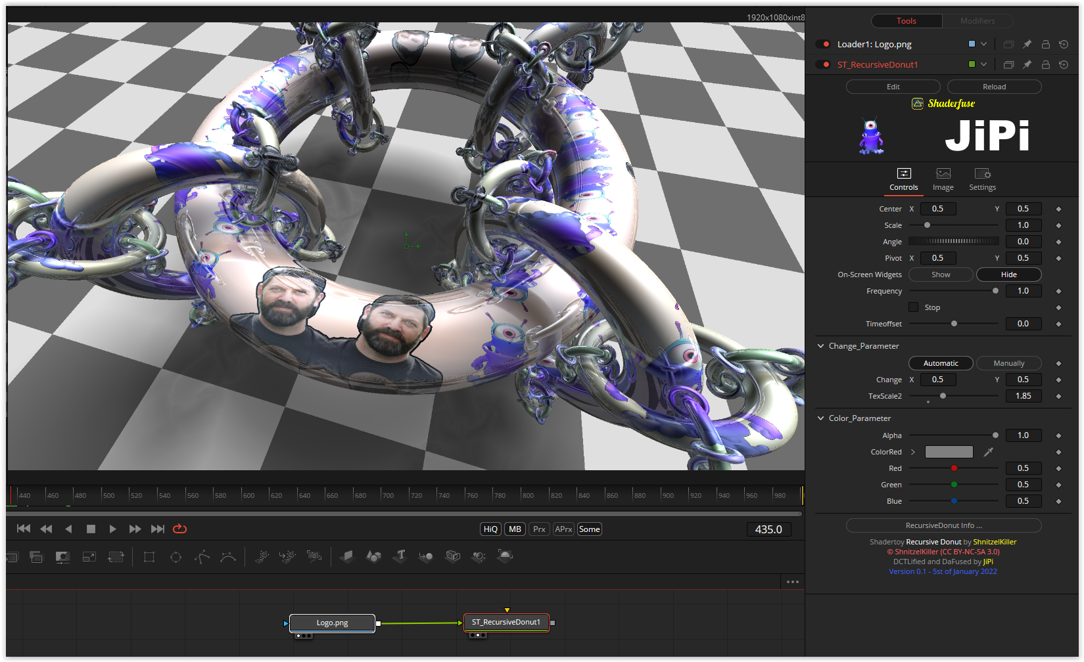Pin the Loader1 Logo.png inspector
The image size is (1084, 662).
[1027, 44]
